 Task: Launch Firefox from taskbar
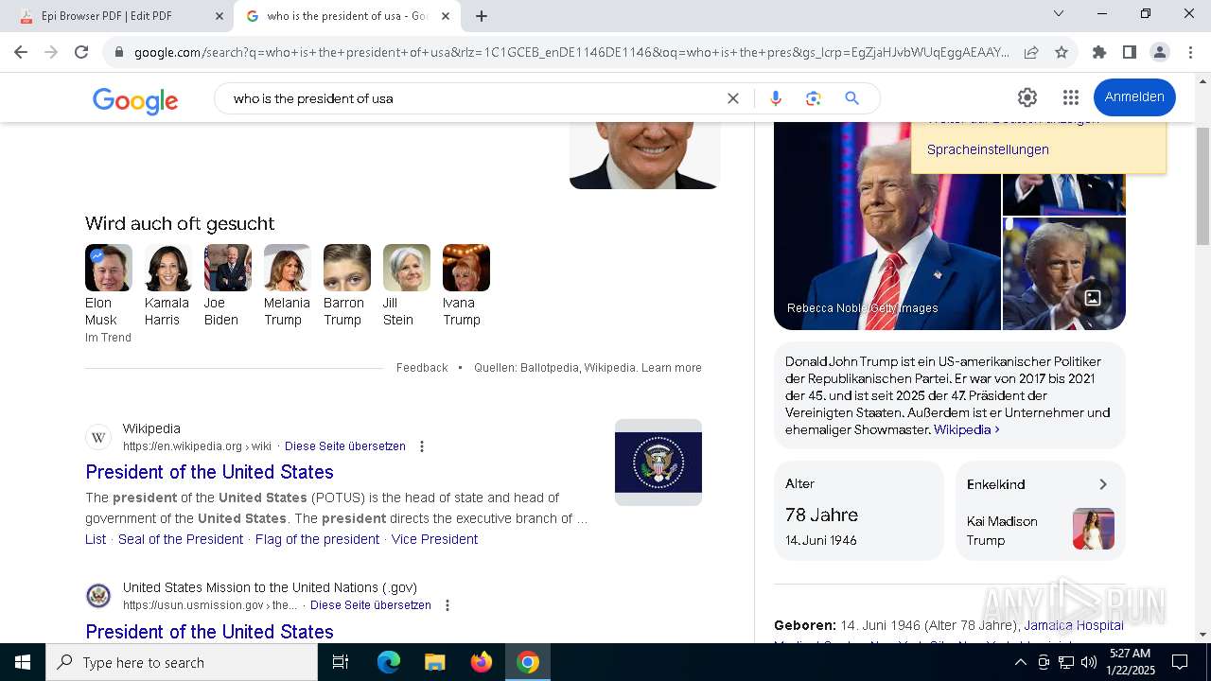coord(482,662)
